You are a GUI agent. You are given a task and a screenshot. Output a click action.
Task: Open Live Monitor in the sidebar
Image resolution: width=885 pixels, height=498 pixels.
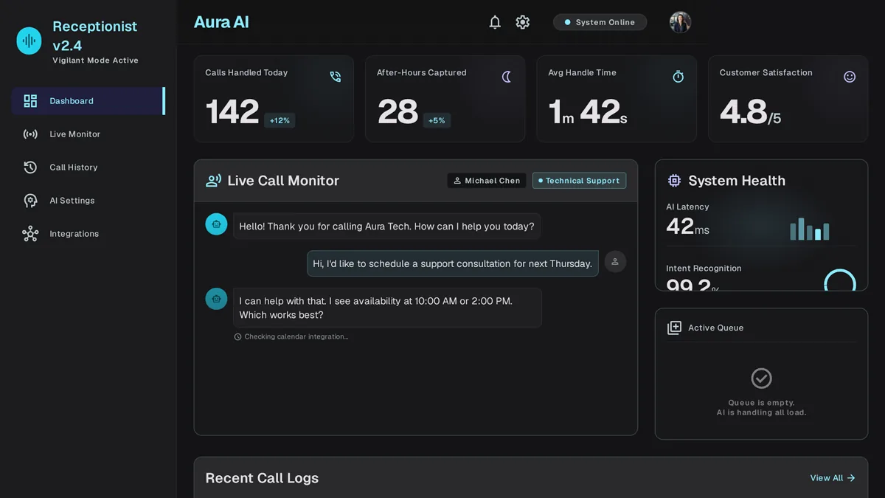[88, 134]
